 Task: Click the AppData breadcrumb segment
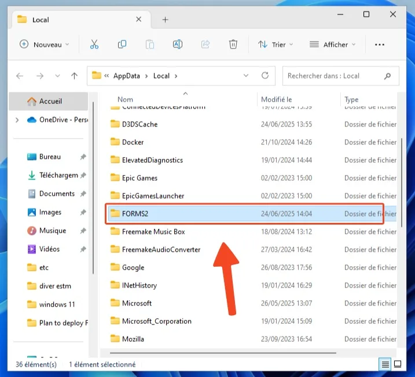pos(127,76)
